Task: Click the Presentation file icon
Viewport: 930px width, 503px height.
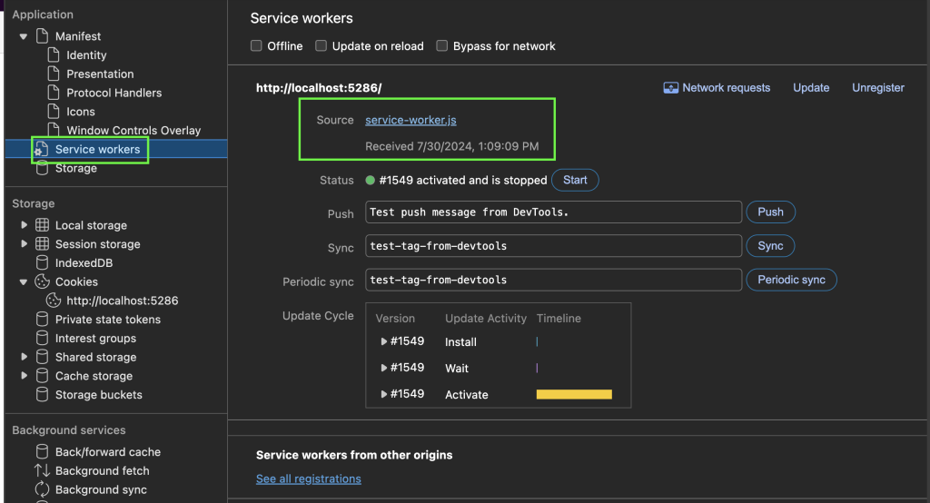Action: click(54, 74)
